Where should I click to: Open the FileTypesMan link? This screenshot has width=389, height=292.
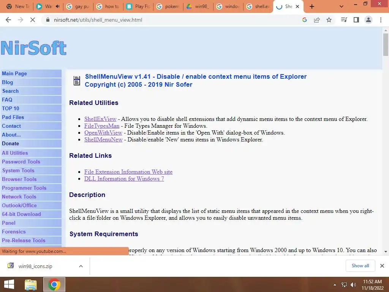point(102,126)
